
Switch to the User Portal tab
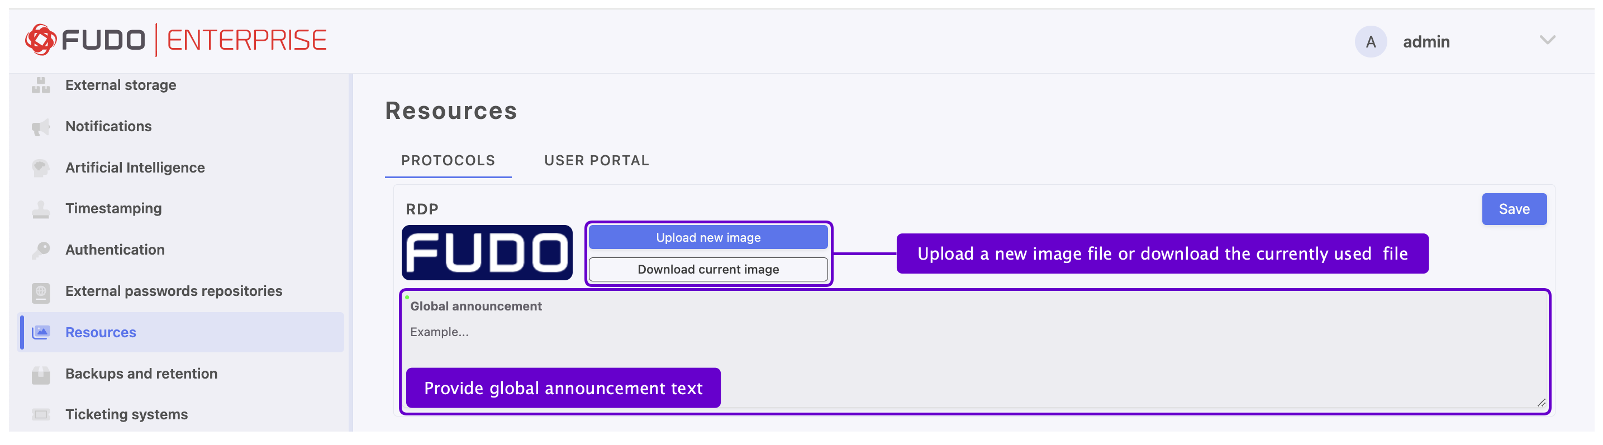(x=596, y=160)
